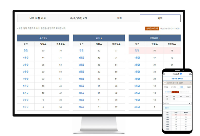Select the underlined active tab on the phone
This screenshot has height=136, width=200.
(x=181, y=87)
